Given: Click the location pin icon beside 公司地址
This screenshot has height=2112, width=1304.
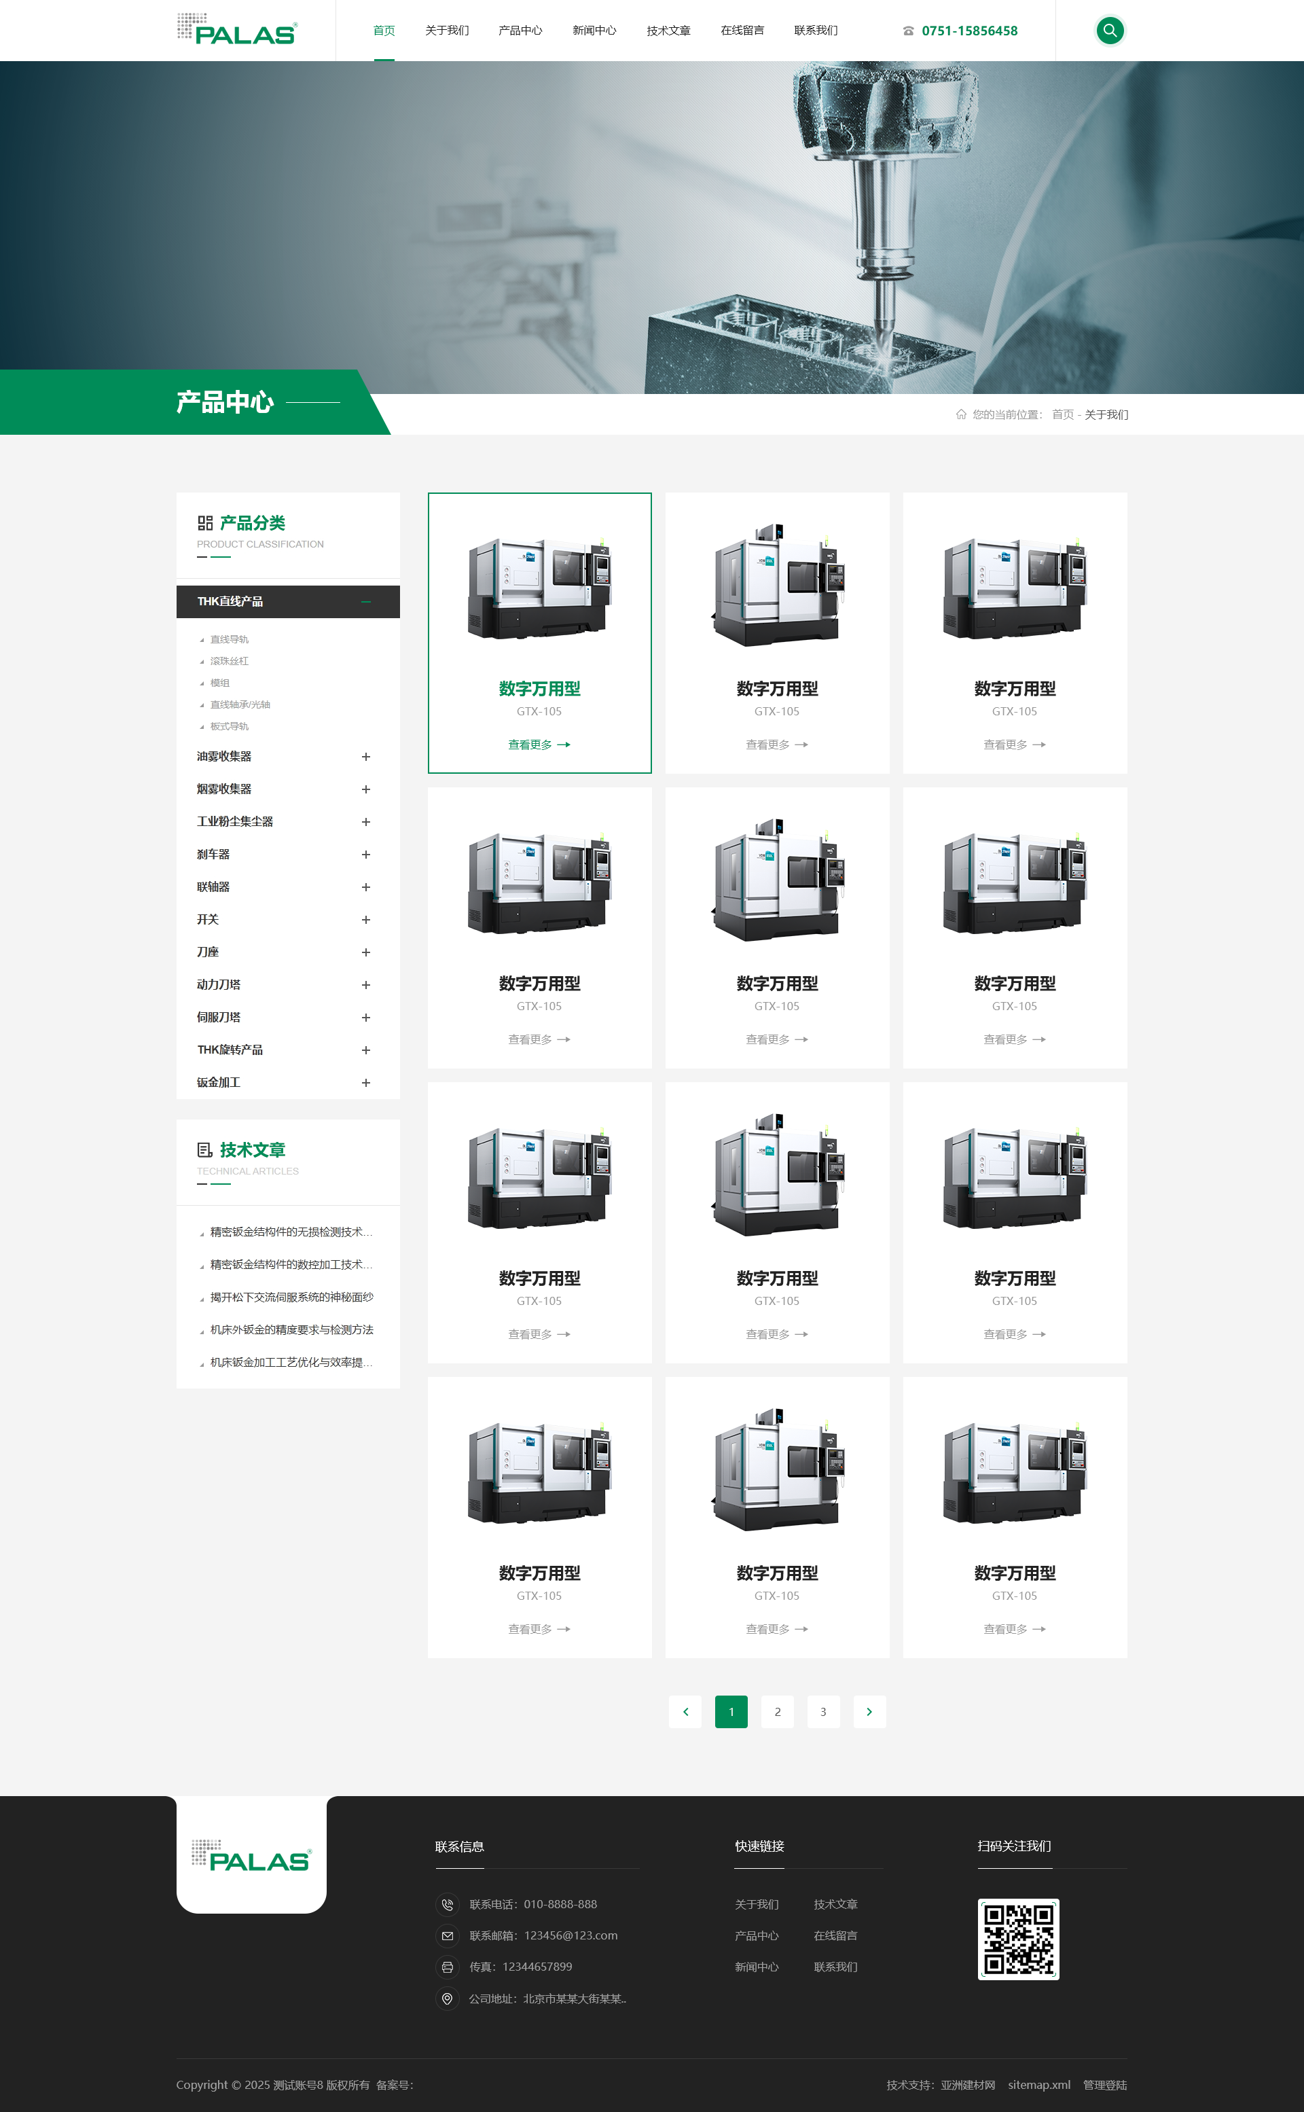Looking at the screenshot, I should tap(447, 1998).
